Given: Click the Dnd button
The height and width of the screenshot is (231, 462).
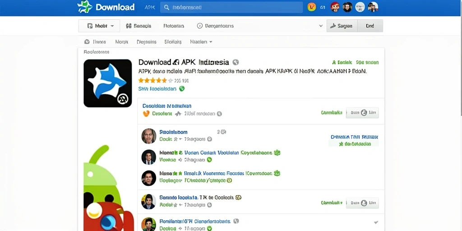Looking at the screenshot, I should point(370,26).
